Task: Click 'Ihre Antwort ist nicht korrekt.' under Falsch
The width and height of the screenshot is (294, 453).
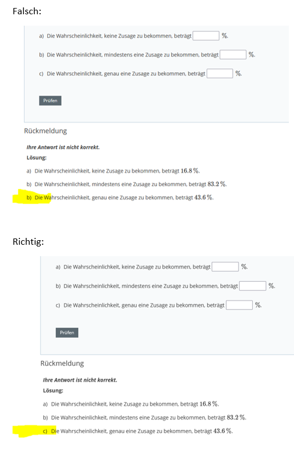Action: 63,147
